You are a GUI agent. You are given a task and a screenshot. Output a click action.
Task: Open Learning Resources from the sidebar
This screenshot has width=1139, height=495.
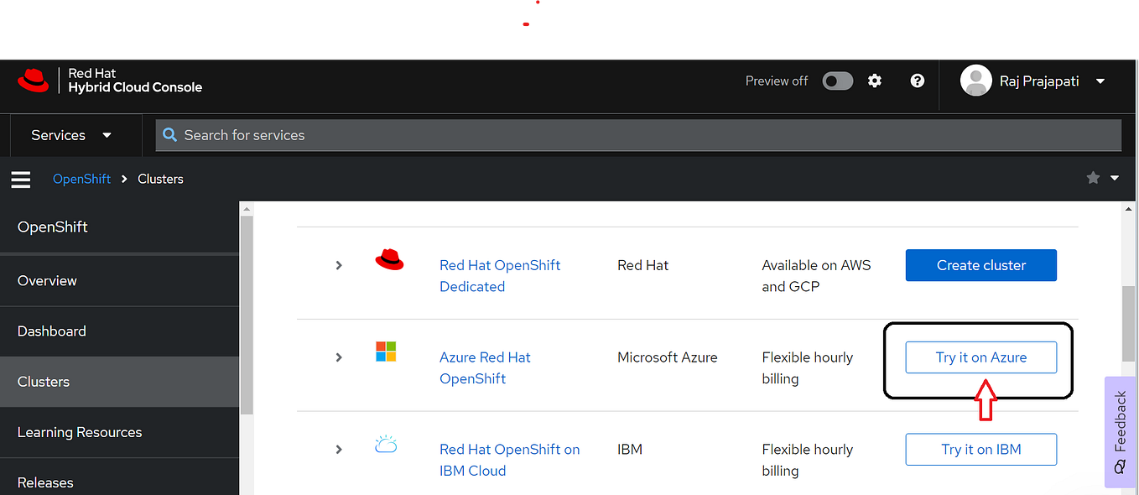pos(79,432)
